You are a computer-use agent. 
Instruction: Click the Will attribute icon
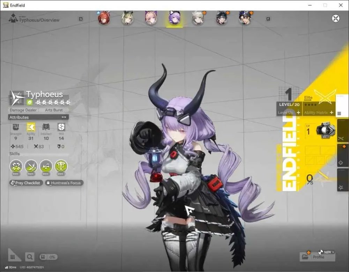(61, 127)
